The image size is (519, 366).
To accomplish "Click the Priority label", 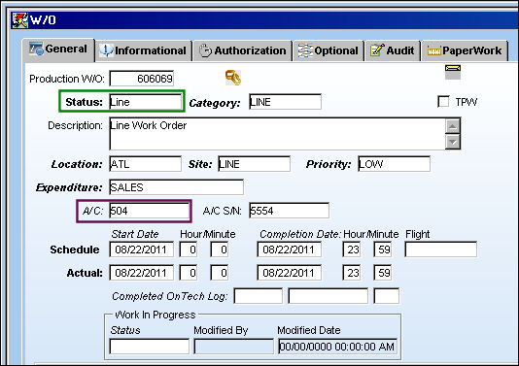I will pos(329,164).
